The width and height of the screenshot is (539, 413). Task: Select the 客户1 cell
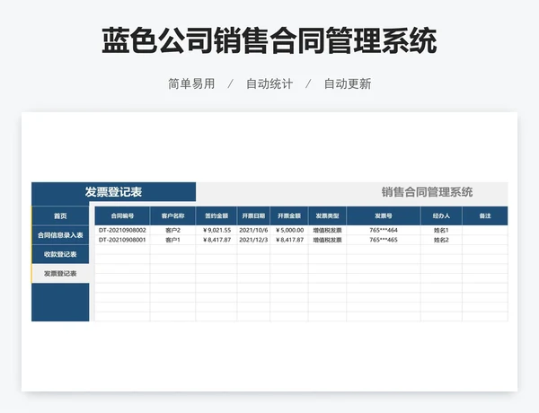tap(172, 240)
